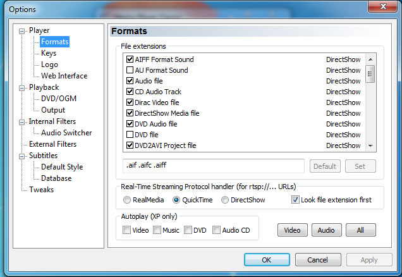The width and height of the screenshot is (402, 277).
Task: Uncheck DVD Audio file extension
Action: click(x=130, y=124)
